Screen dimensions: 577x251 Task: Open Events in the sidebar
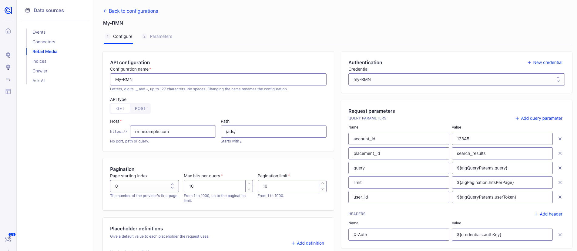coord(39,32)
